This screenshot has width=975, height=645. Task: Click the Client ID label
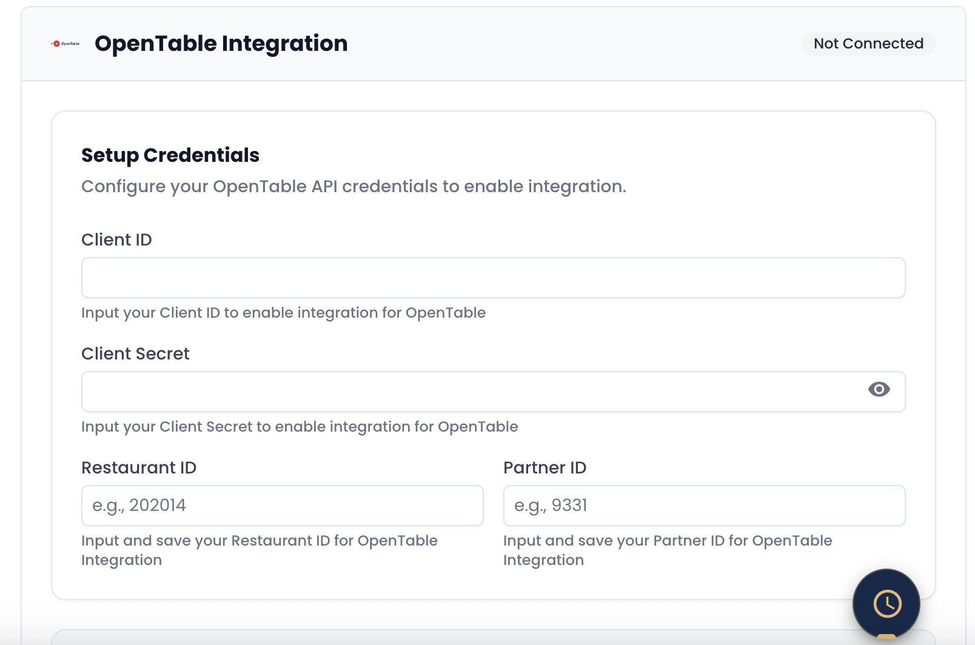pos(116,239)
